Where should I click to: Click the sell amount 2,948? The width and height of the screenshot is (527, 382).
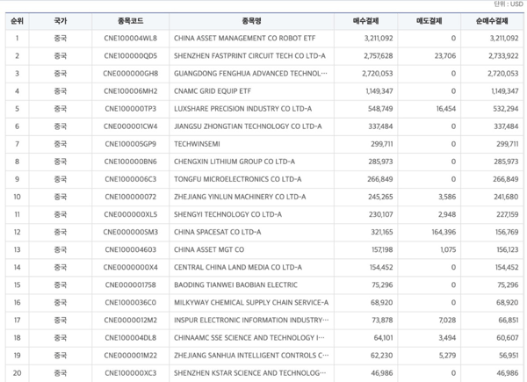coord(447,214)
